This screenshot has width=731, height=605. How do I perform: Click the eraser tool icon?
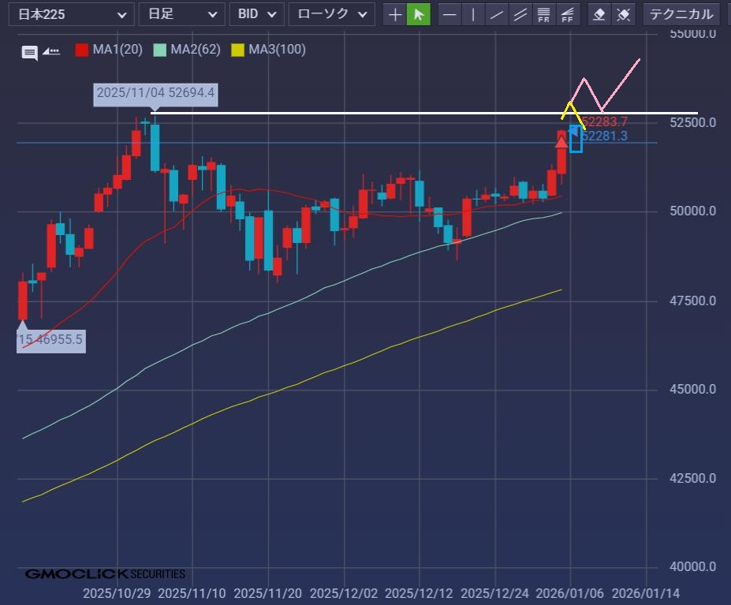coord(599,14)
